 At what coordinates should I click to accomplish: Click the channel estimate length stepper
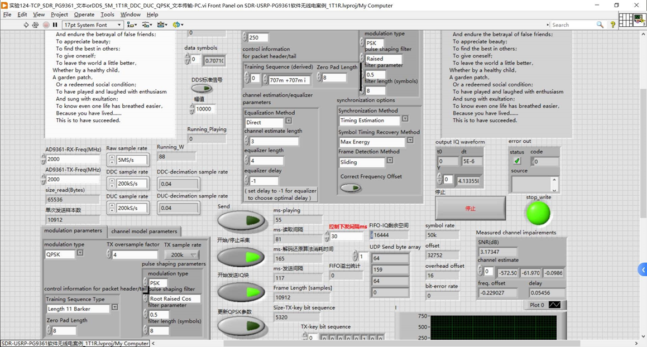pyautogui.click(x=246, y=141)
